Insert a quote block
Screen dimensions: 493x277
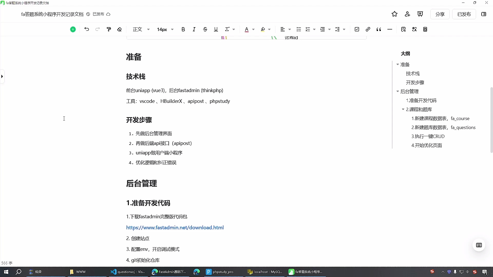(379, 29)
